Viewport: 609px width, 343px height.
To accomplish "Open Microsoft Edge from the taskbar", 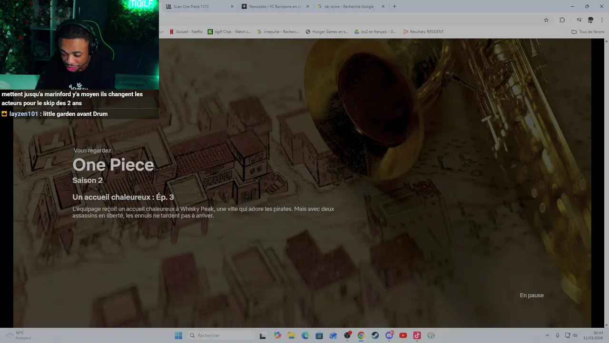I will tap(305, 335).
